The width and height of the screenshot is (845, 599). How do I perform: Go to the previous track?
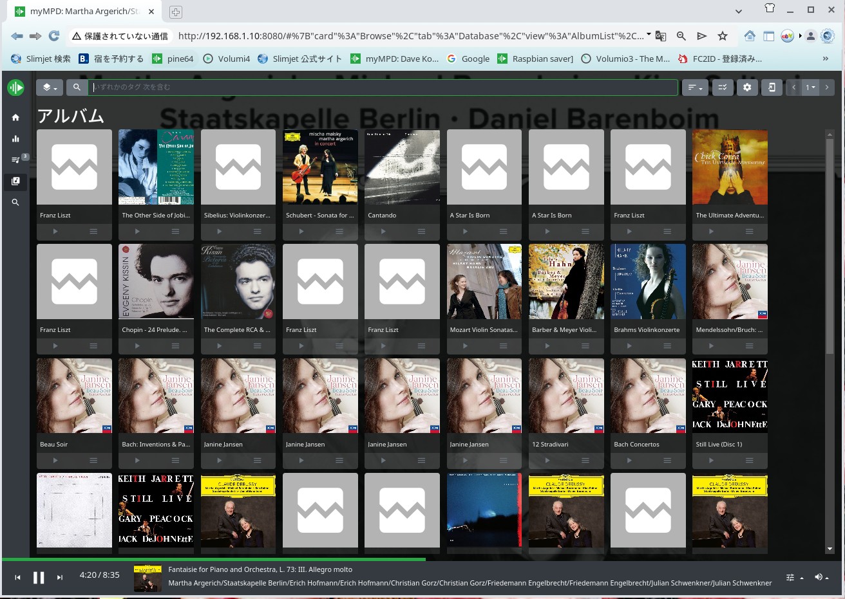click(x=17, y=577)
